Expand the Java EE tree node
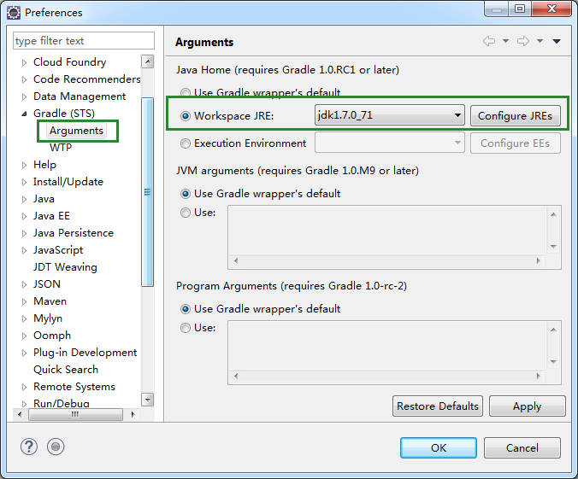Image resolution: width=578 pixels, height=479 pixels. 24,216
